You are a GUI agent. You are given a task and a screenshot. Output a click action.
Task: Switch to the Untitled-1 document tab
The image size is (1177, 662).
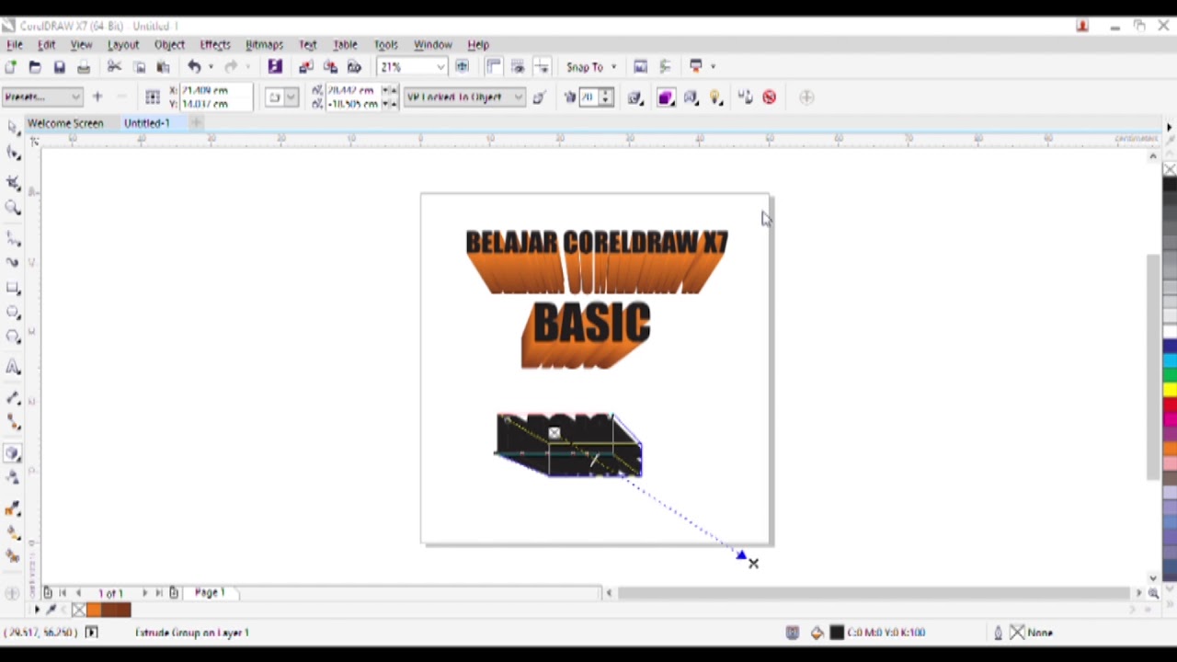pos(147,123)
